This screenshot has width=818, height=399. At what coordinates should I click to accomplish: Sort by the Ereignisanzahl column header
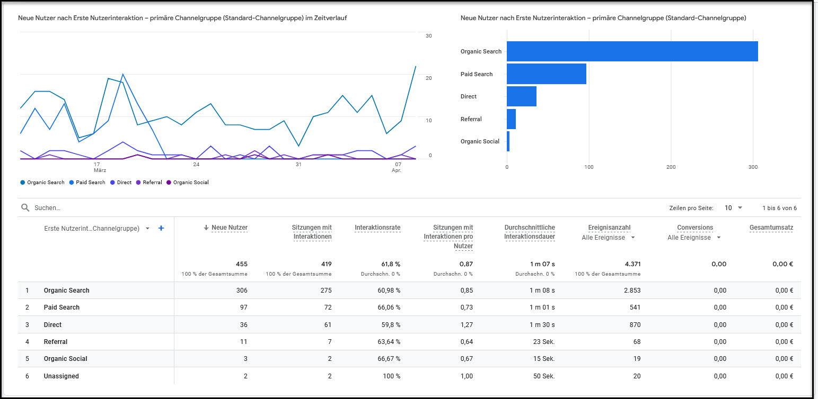609,228
